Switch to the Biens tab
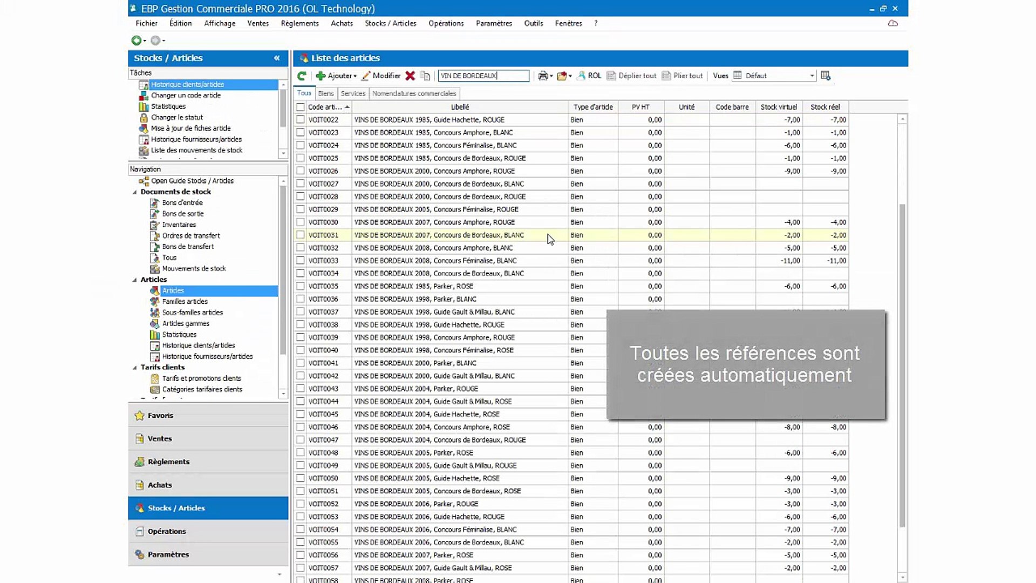The height and width of the screenshot is (583, 1036). pyautogui.click(x=326, y=93)
